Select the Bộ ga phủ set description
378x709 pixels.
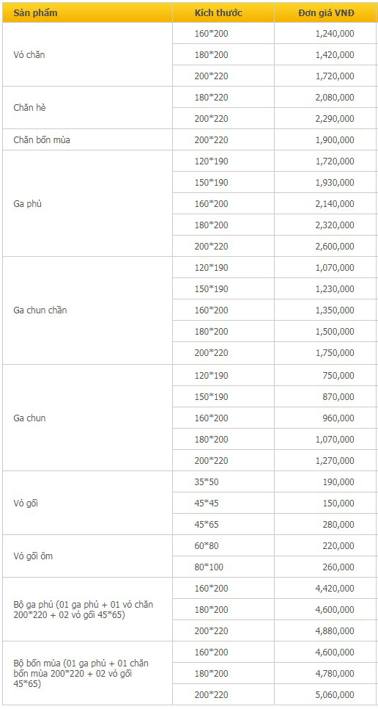click(84, 609)
